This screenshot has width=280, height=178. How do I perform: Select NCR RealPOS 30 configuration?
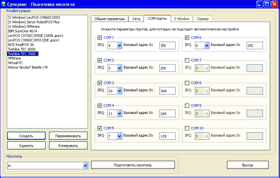point(21,45)
